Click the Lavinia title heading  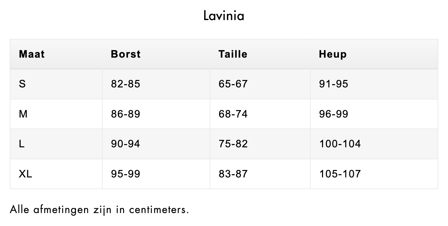[224, 16]
